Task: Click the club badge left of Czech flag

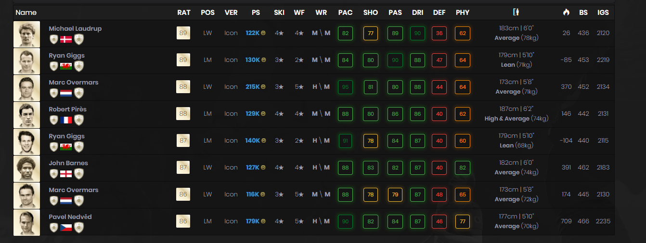Action: tap(54, 227)
